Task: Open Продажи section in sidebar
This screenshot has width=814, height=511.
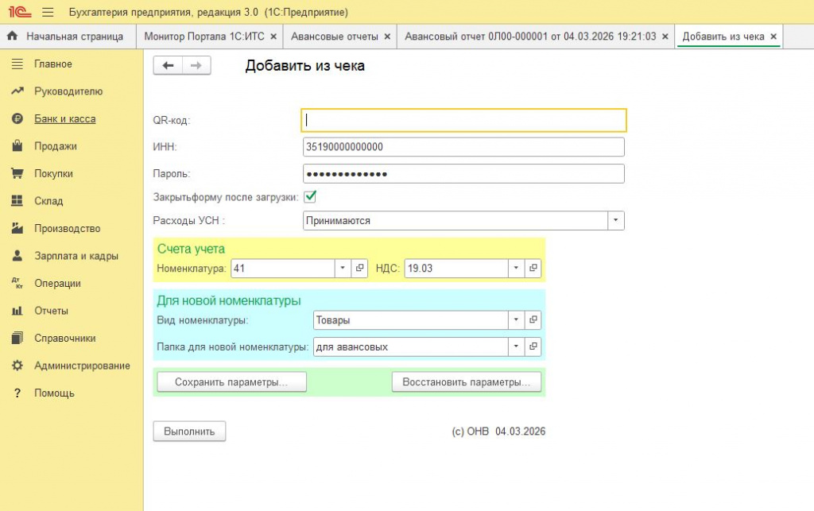Action: click(x=56, y=146)
